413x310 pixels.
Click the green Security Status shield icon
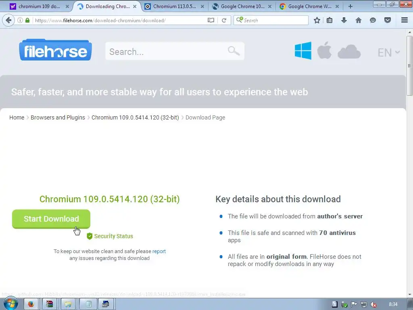tap(90, 236)
